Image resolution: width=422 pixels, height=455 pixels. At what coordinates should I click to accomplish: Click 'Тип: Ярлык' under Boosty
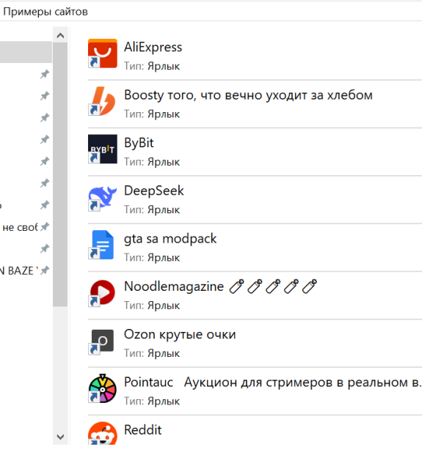tap(152, 114)
